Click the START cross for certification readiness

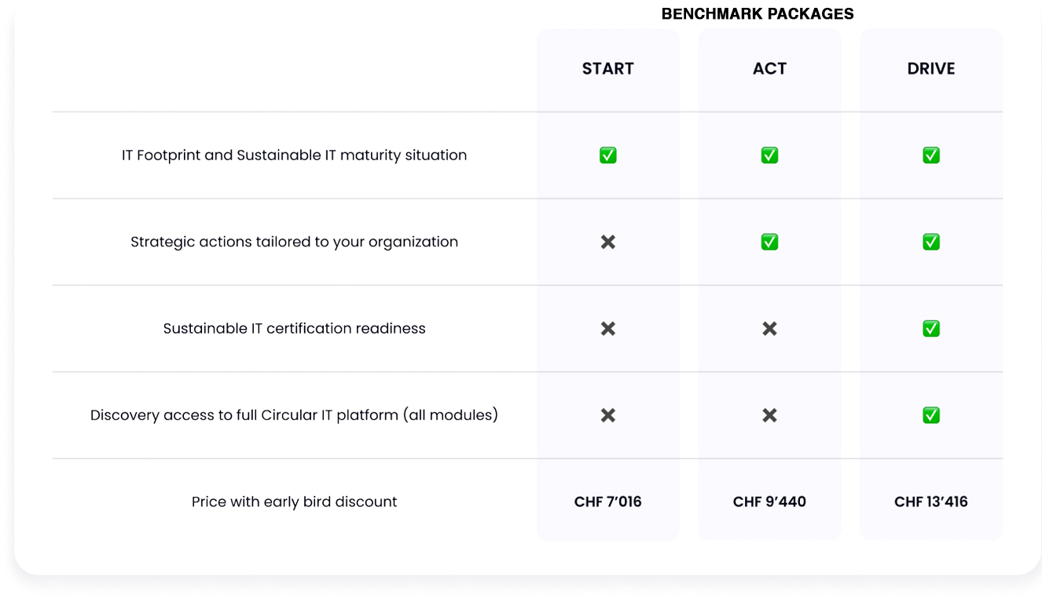pos(607,329)
